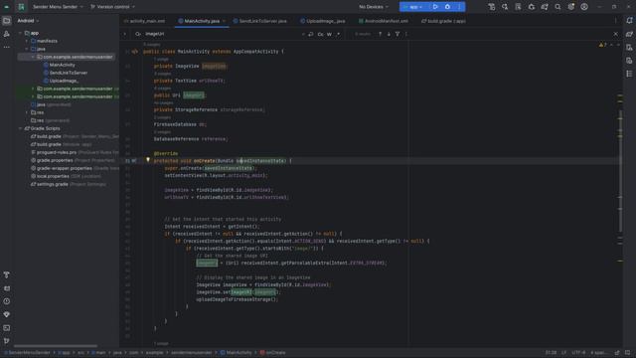Image resolution: width=636 pixels, height=358 pixels.
Task: Open the Version control dropdown
Action: click(112, 7)
